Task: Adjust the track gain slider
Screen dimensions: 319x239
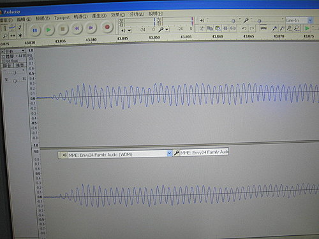Action: pos(14,73)
